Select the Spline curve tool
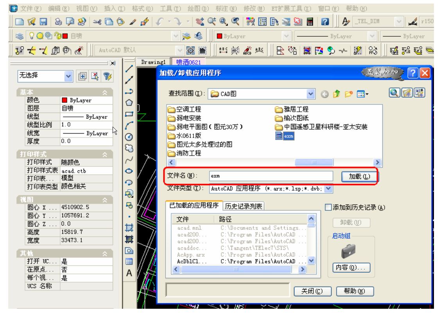This screenshot has height=315, width=441. click(129, 160)
